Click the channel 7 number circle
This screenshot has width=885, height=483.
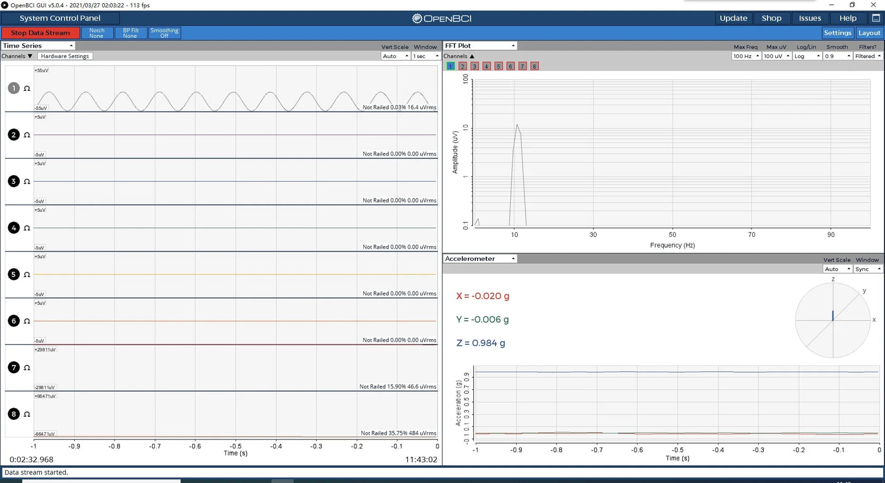[x=13, y=367]
